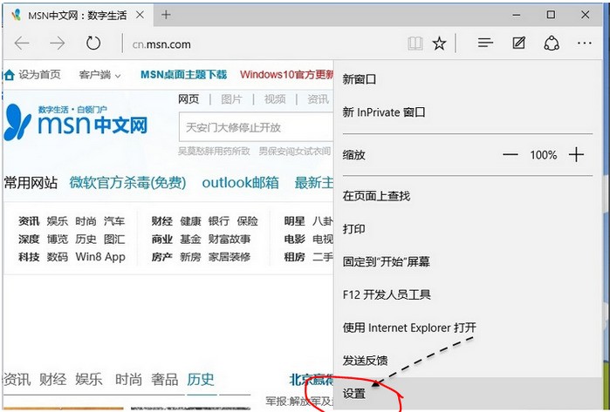The image size is (610, 412).
Task: Open MSN桌面主题下载 link
Action: [183, 75]
